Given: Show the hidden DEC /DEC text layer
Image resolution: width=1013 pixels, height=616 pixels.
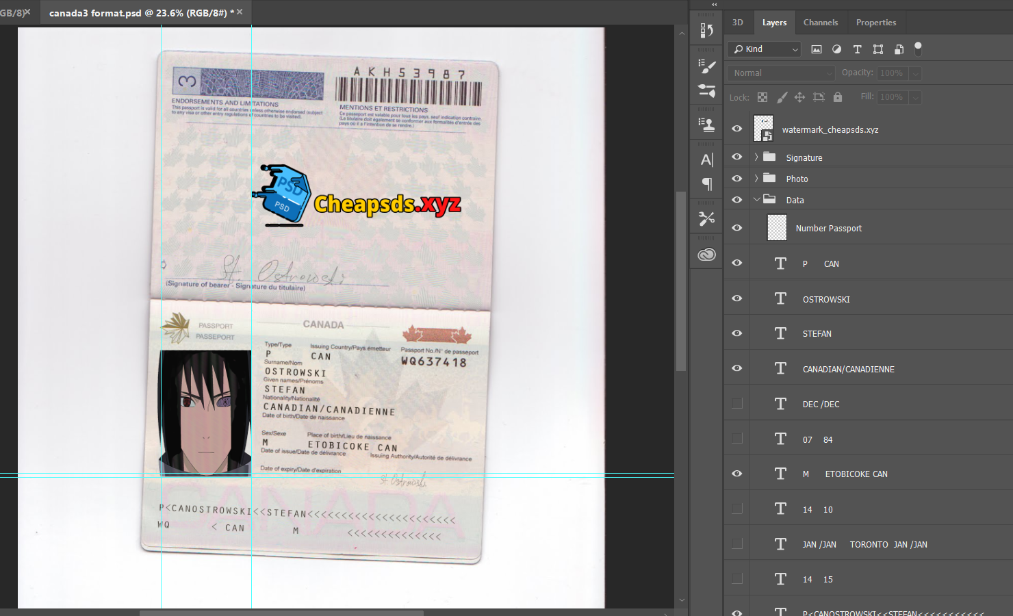Looking at the screenshot, I should coord(737,404).
